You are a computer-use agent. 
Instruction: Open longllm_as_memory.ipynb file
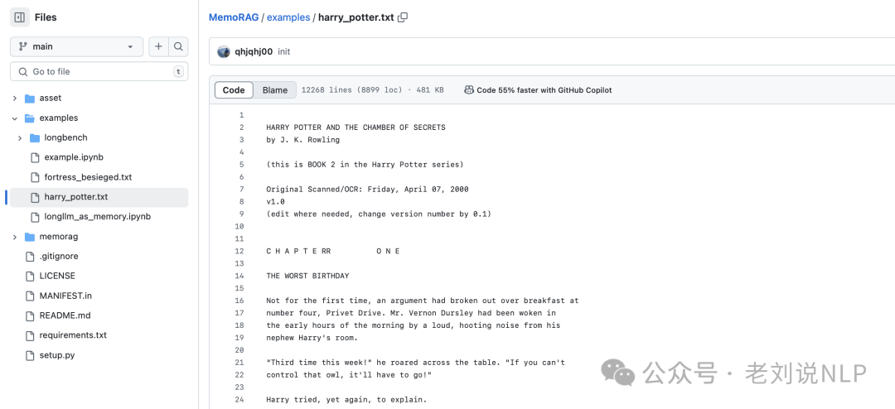(98, 217)
